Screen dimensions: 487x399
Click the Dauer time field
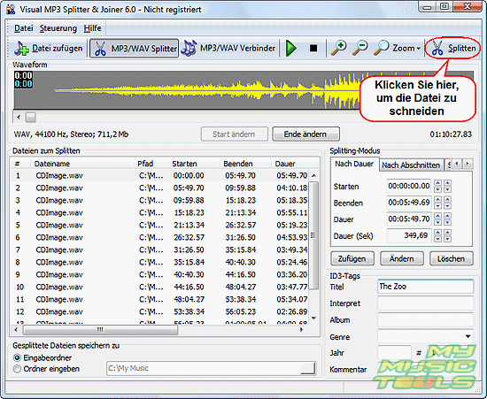click(x=409, y=219)
